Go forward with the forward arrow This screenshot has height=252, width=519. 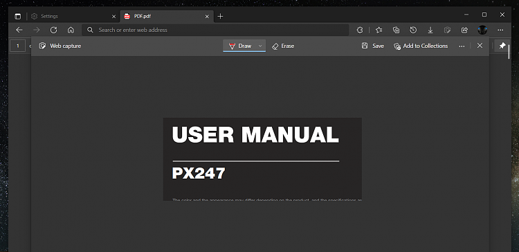[x=37, y=30]
